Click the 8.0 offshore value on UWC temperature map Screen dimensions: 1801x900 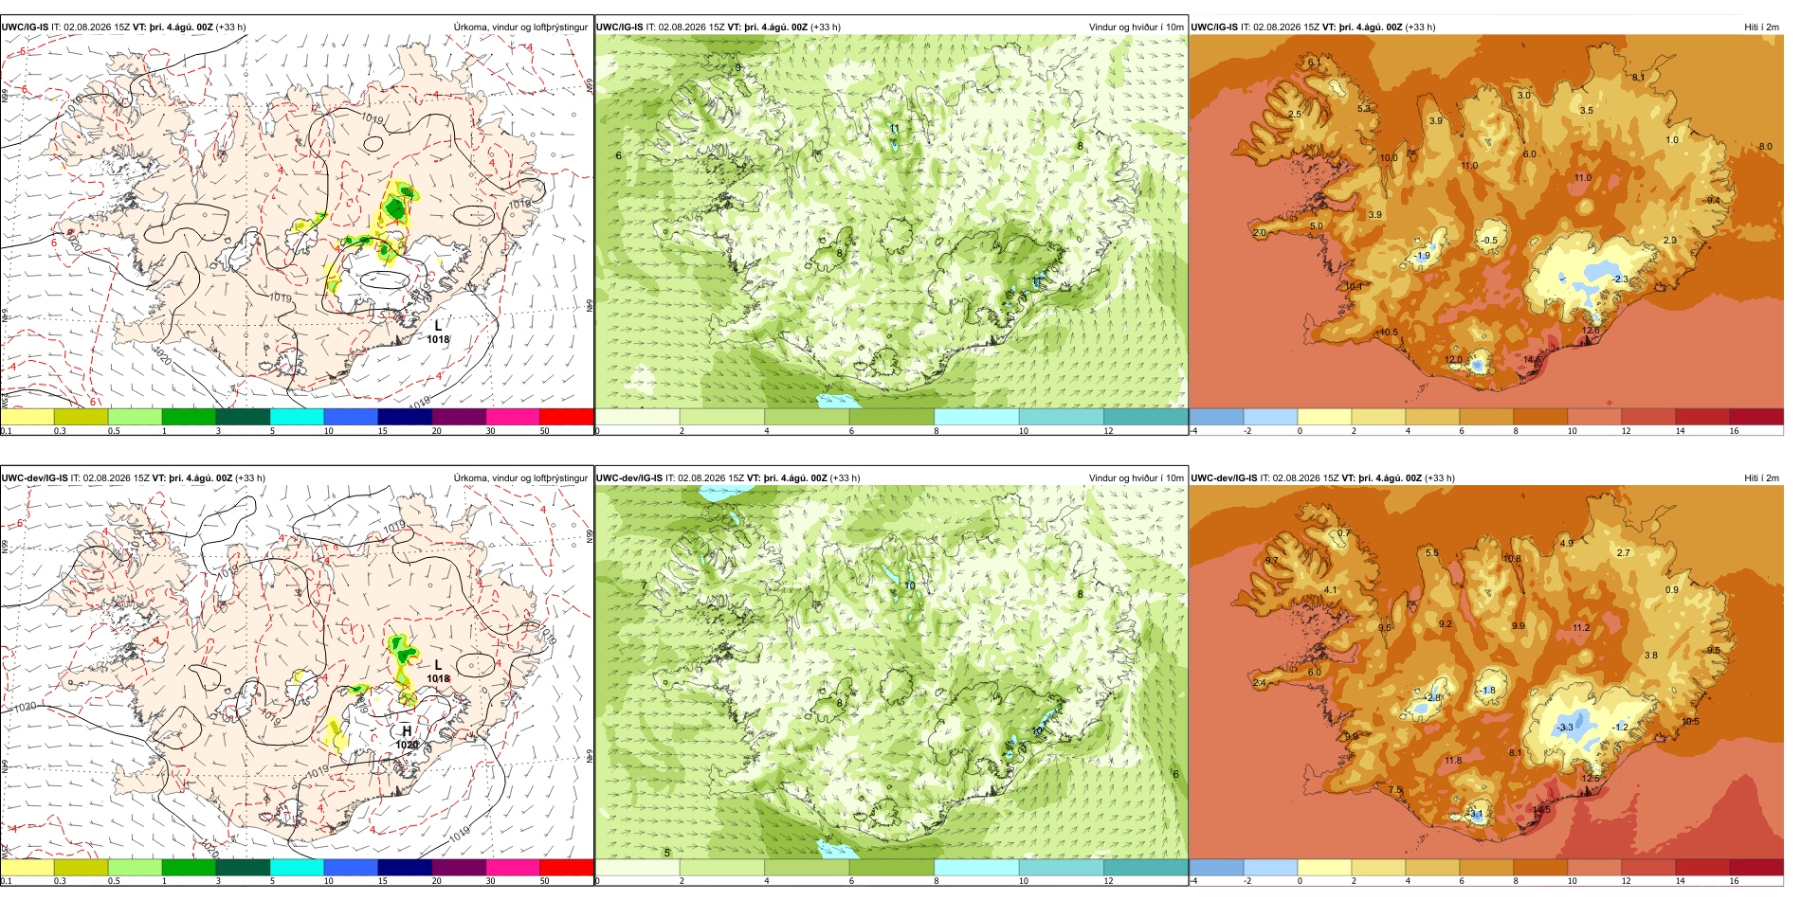1765,147
